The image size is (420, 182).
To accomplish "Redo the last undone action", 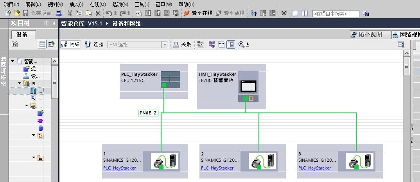I will click(122, 13).
